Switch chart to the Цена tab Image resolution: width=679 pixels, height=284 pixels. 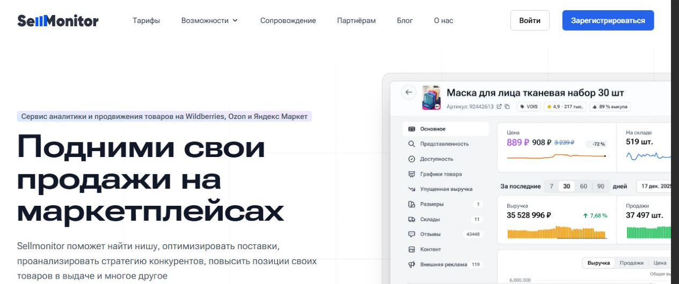[x=660, y=263]
